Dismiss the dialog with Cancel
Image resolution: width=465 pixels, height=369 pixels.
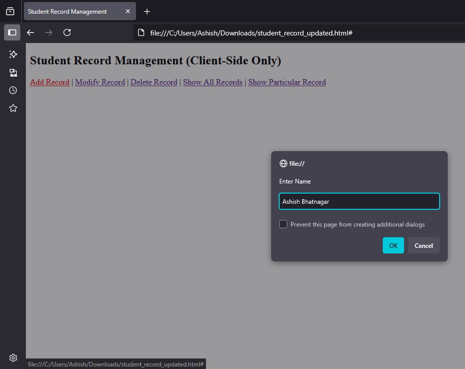[x=423, y=245]
